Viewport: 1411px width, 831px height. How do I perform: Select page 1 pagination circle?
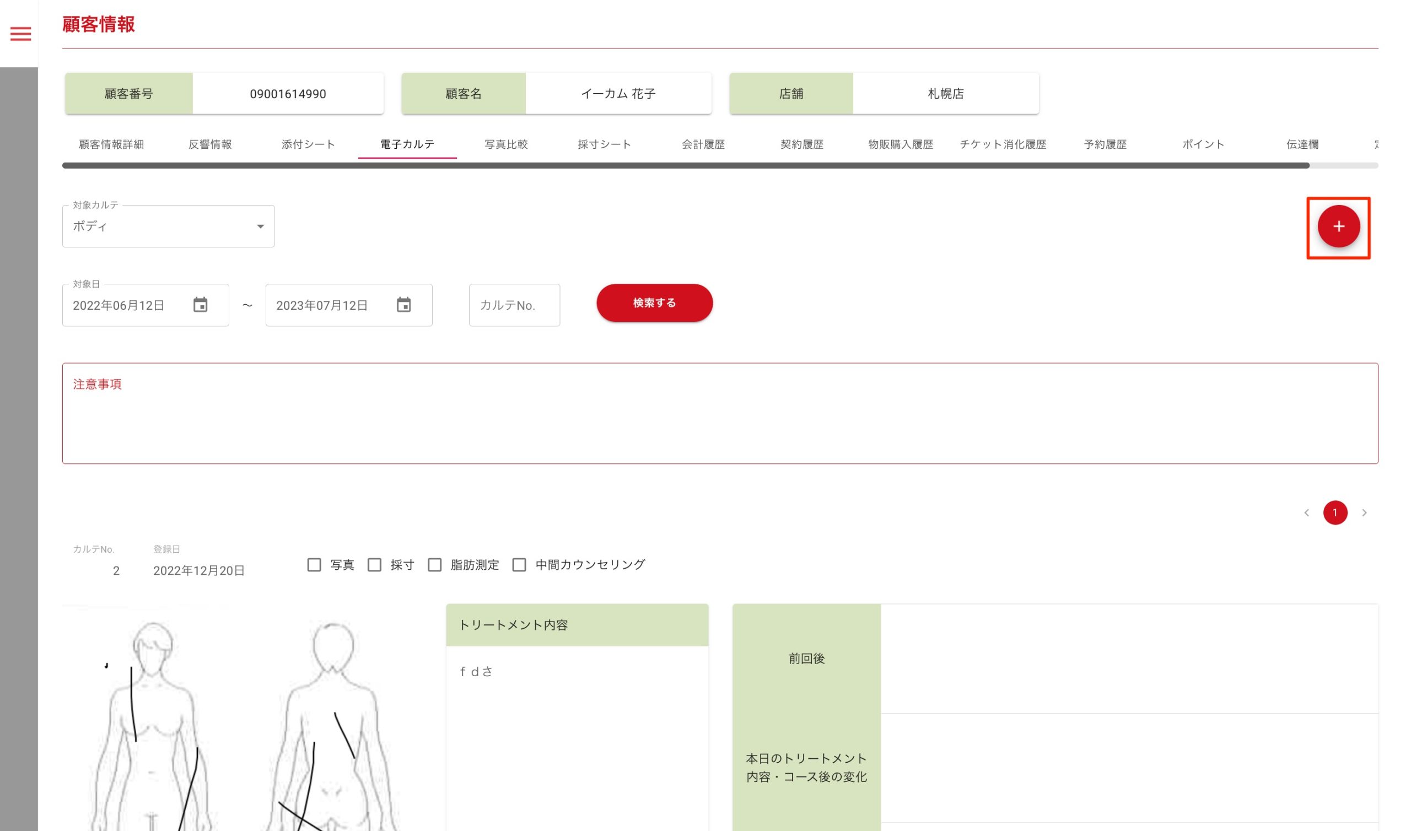point(1335,513)
